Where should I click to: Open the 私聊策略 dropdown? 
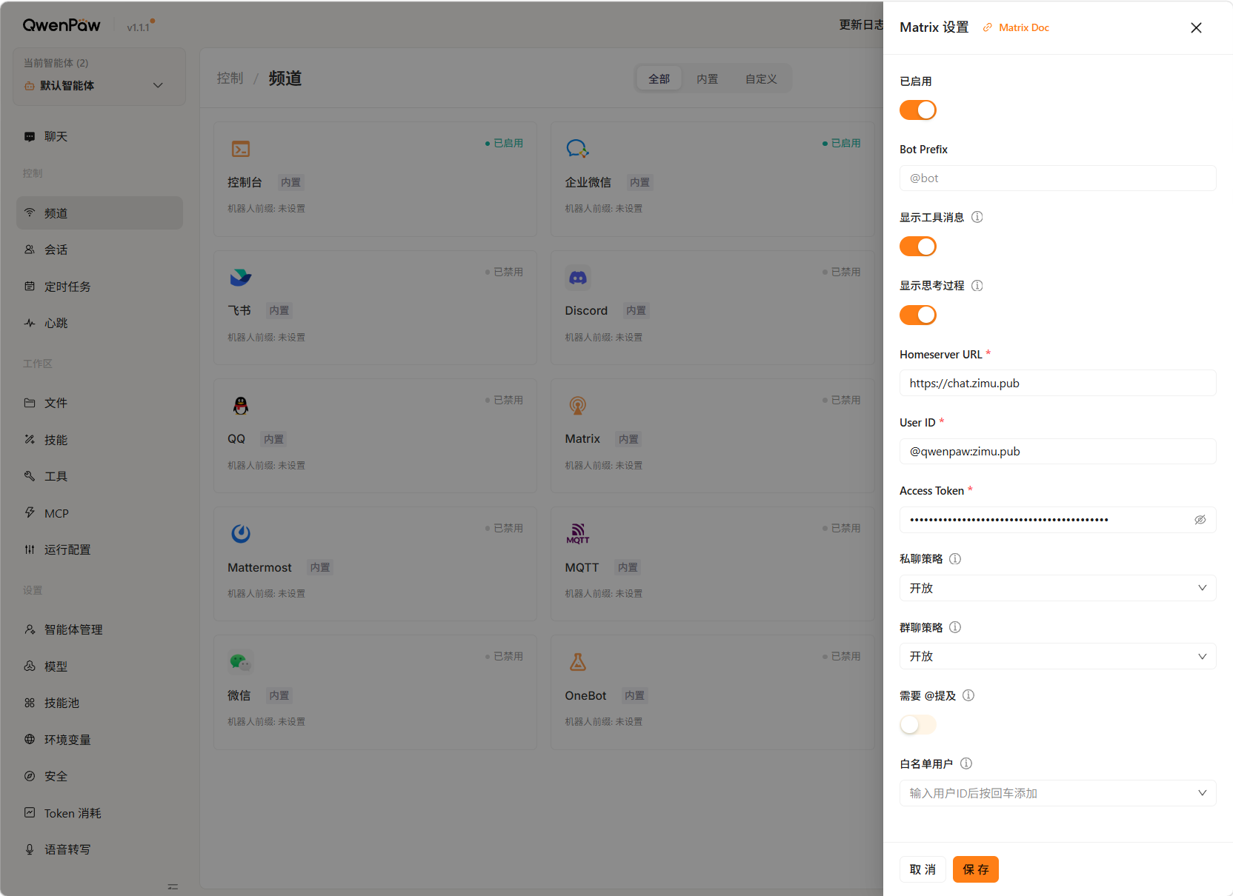click(x=1057, y=588)
